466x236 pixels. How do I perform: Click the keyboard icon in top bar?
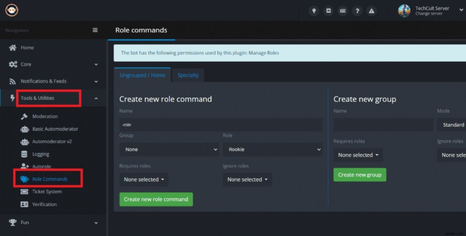[x=343, y=10]
